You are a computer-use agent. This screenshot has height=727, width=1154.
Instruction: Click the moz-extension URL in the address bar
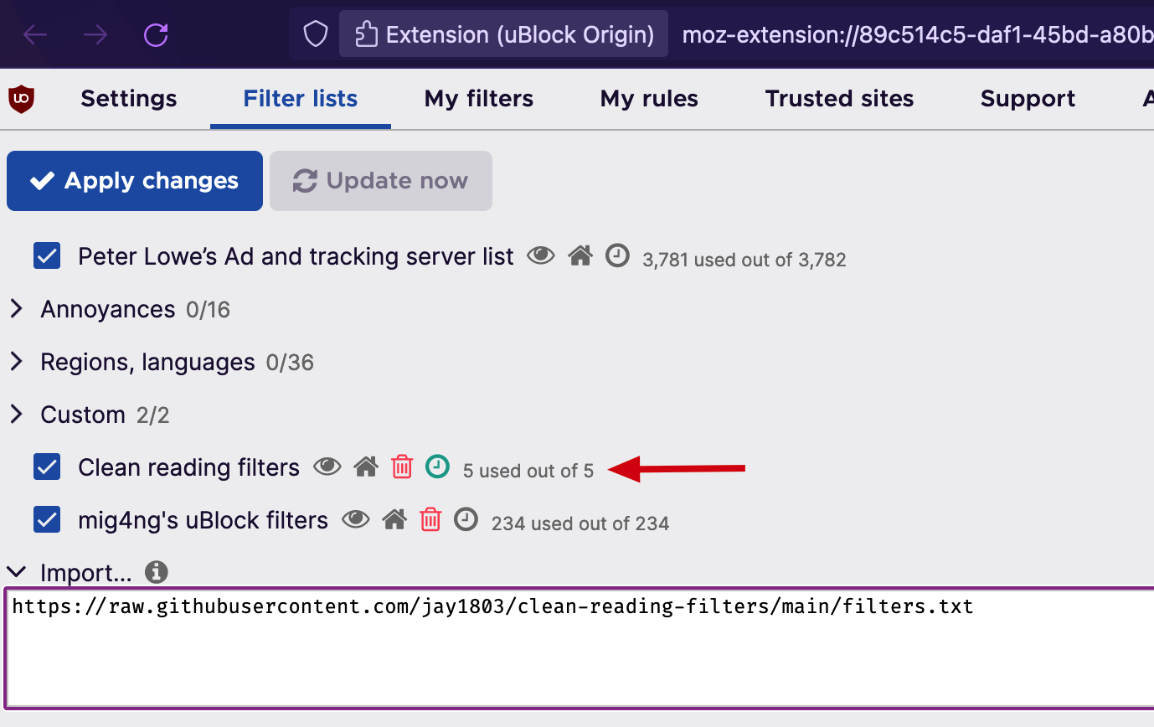tap(918, 34)
